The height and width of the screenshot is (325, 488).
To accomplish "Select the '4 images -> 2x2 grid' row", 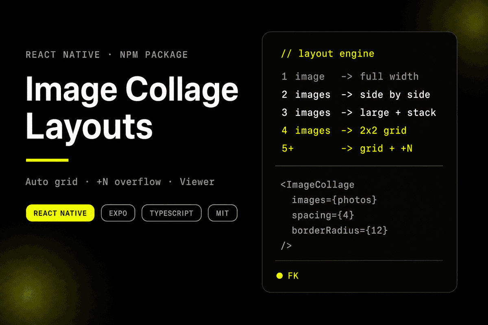I will pos(344,130).
